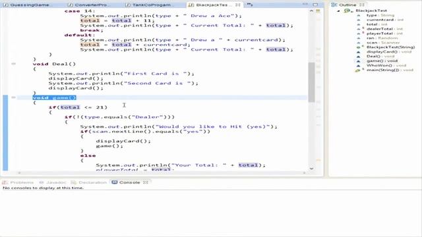
Task: Click the 'void Deal()' declaration in code
Action: 54,64
